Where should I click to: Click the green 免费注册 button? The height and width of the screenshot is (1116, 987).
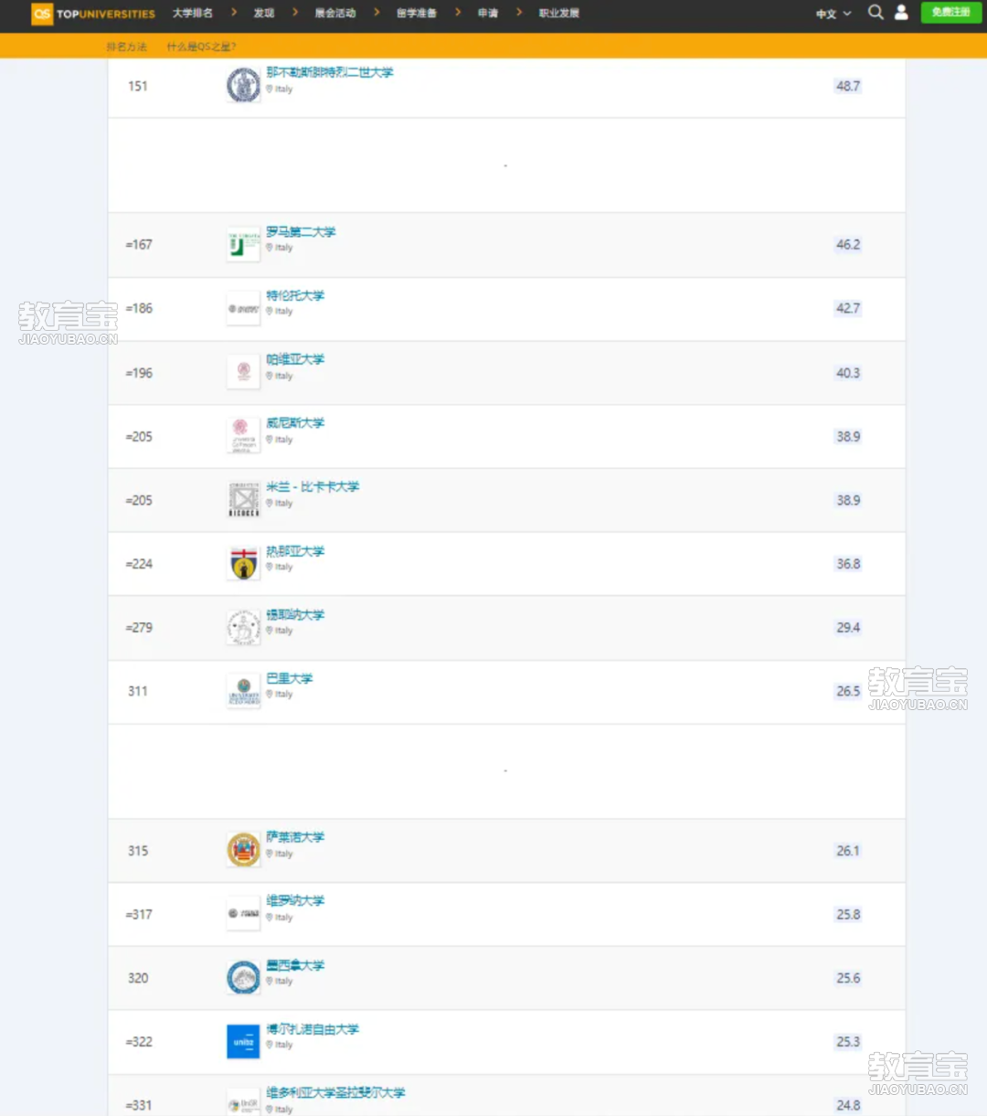coord(950,13)
